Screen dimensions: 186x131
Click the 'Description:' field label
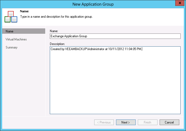point(58,44)
